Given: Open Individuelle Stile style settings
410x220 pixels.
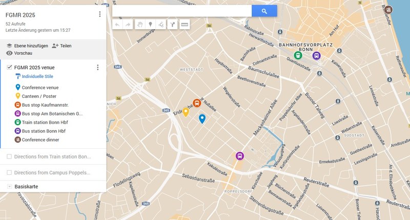Looking at the screenshot, I should point(34,76).
